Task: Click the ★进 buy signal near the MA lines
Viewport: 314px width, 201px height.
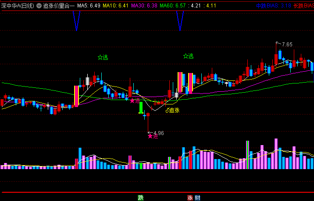Action: 135,100
